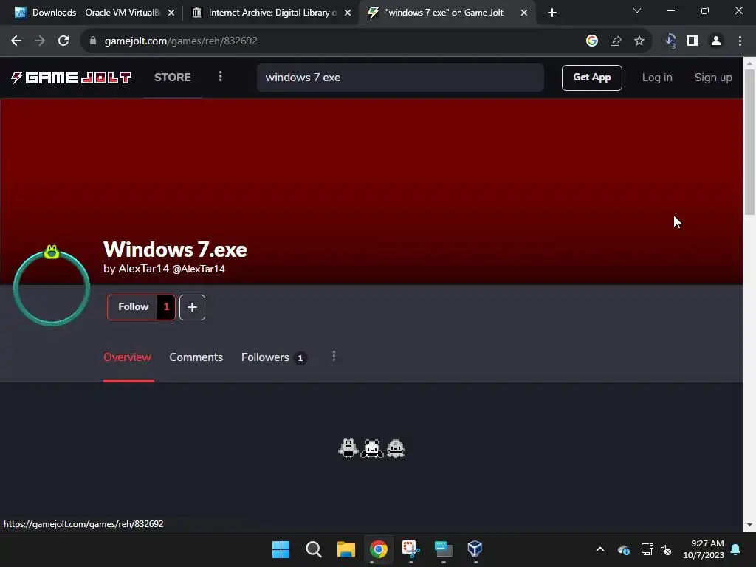Toggle the Chrome side panel

pos(693,41)
